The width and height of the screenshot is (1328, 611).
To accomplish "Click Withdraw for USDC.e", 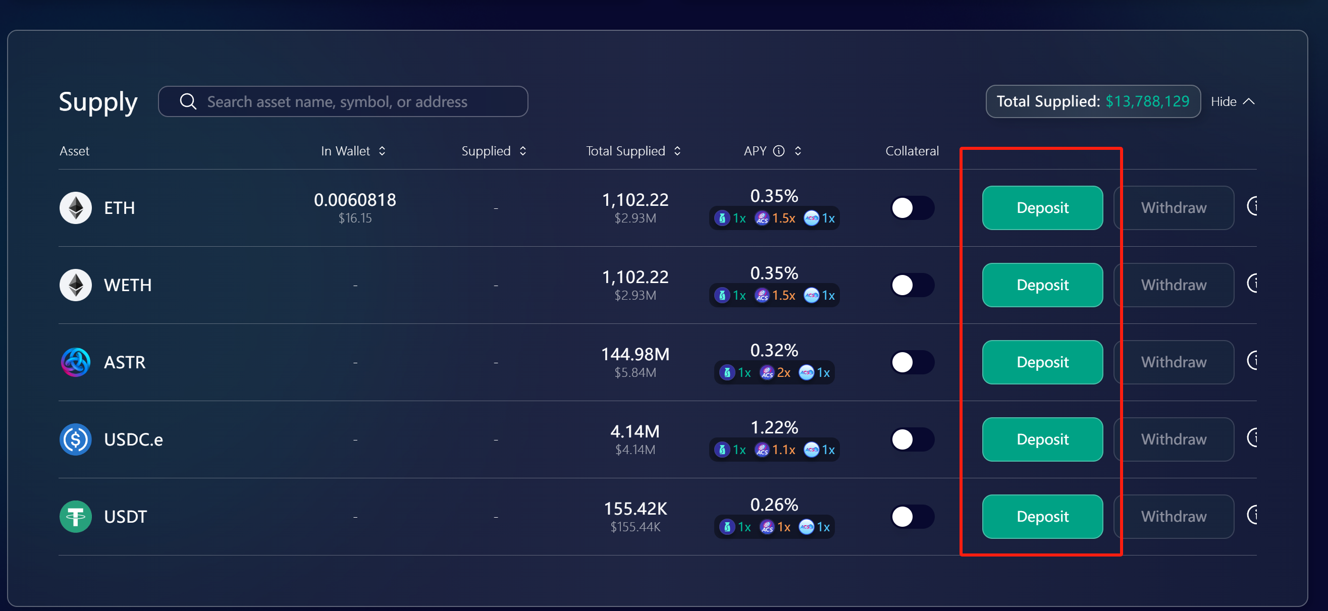I will coord(1173,439).
